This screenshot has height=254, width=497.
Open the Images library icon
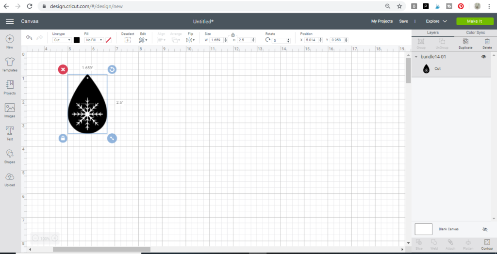click(10, 108)
